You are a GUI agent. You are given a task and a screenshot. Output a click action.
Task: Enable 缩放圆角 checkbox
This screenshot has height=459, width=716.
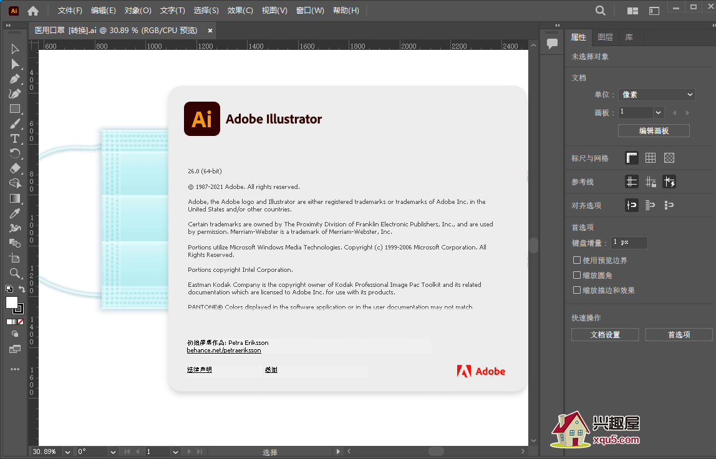pos(577,275)
